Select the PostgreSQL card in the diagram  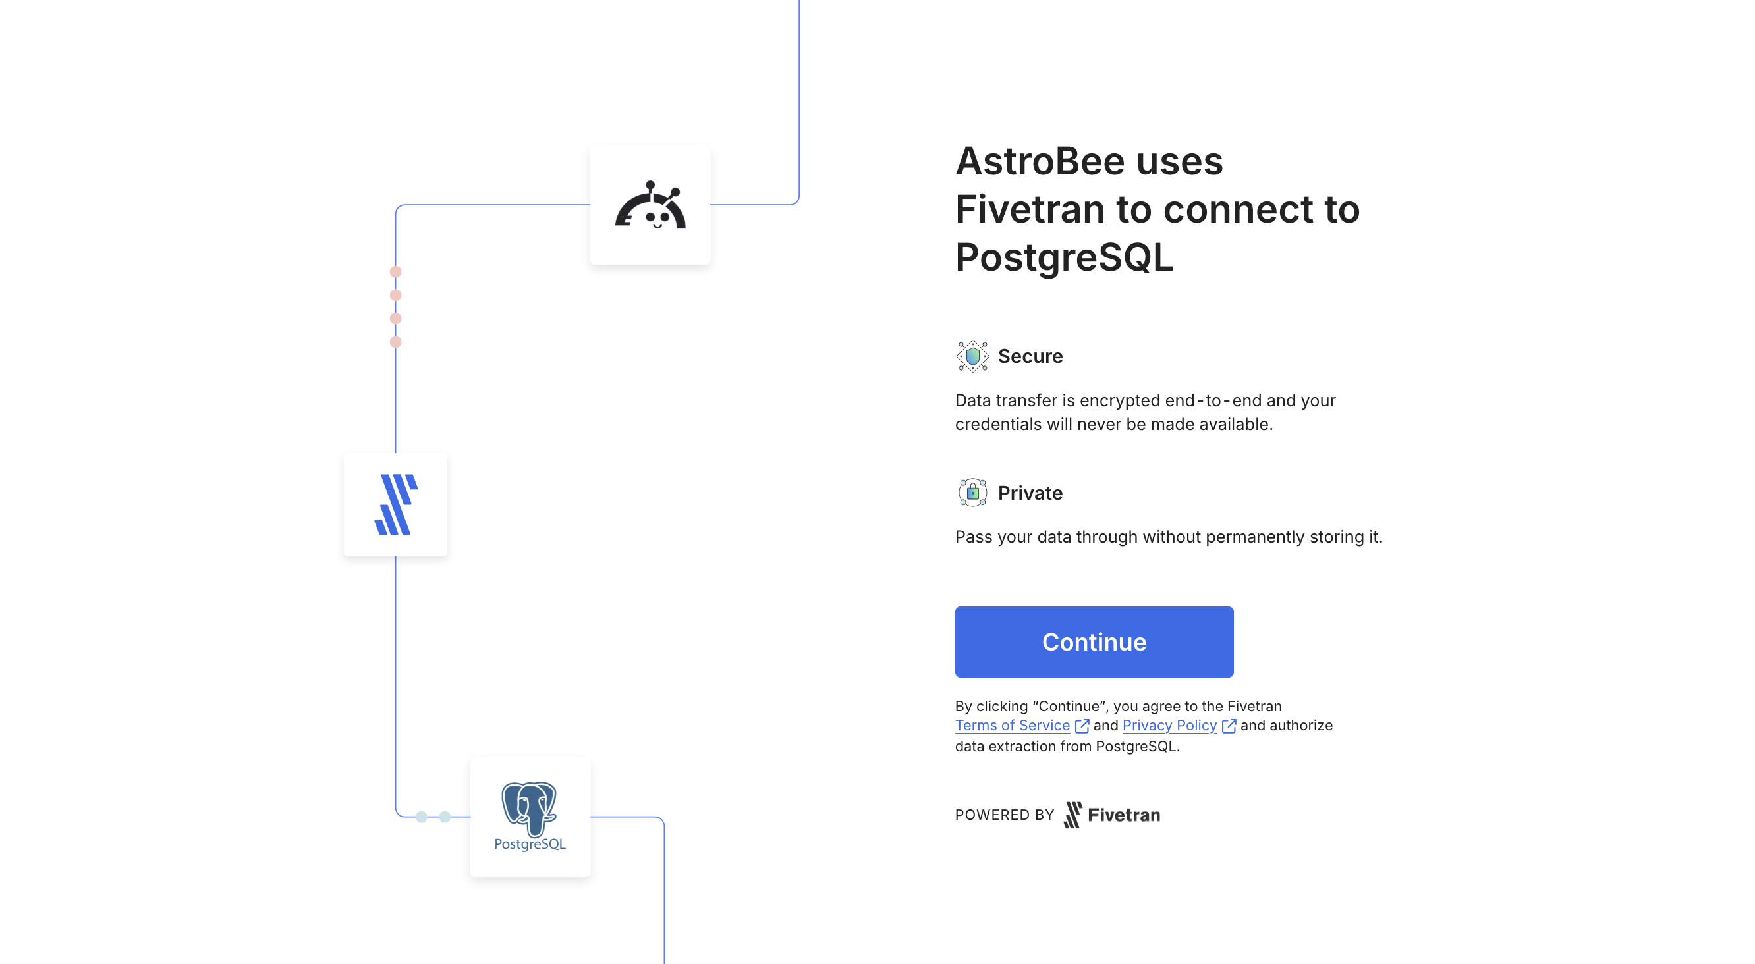pyautogui.click(x=530, y=818)
